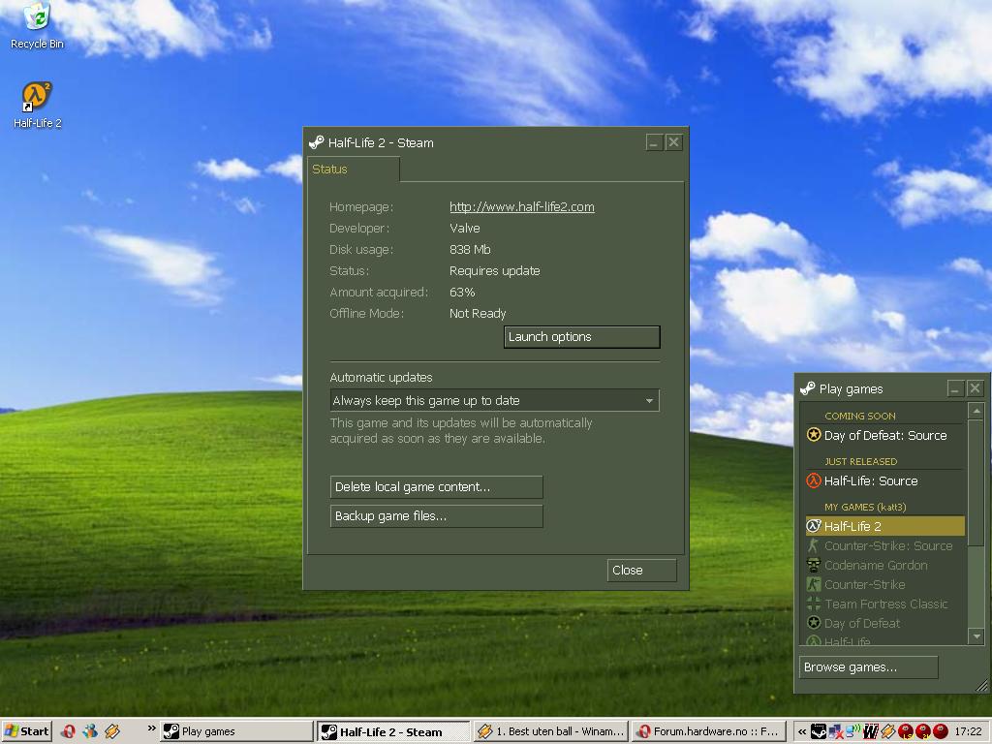Click the red ball LS tray icon
This screenshot has width=992, height=744.
pyautogui.click(x=906, y=731)
